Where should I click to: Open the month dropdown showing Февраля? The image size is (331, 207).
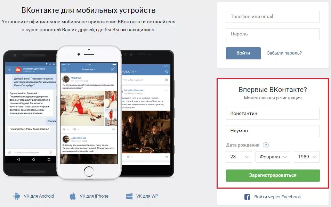pos(273,157)
